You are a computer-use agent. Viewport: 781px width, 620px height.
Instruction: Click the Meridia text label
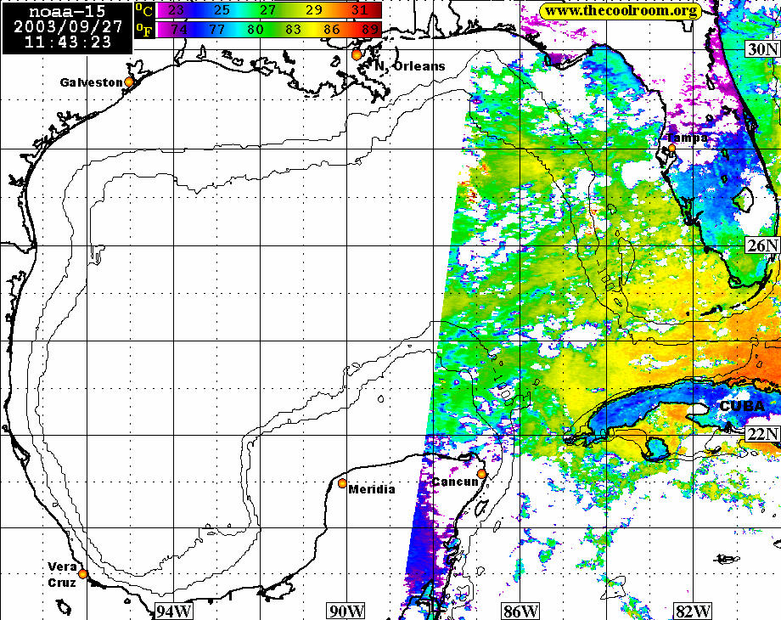pos(372,489)
